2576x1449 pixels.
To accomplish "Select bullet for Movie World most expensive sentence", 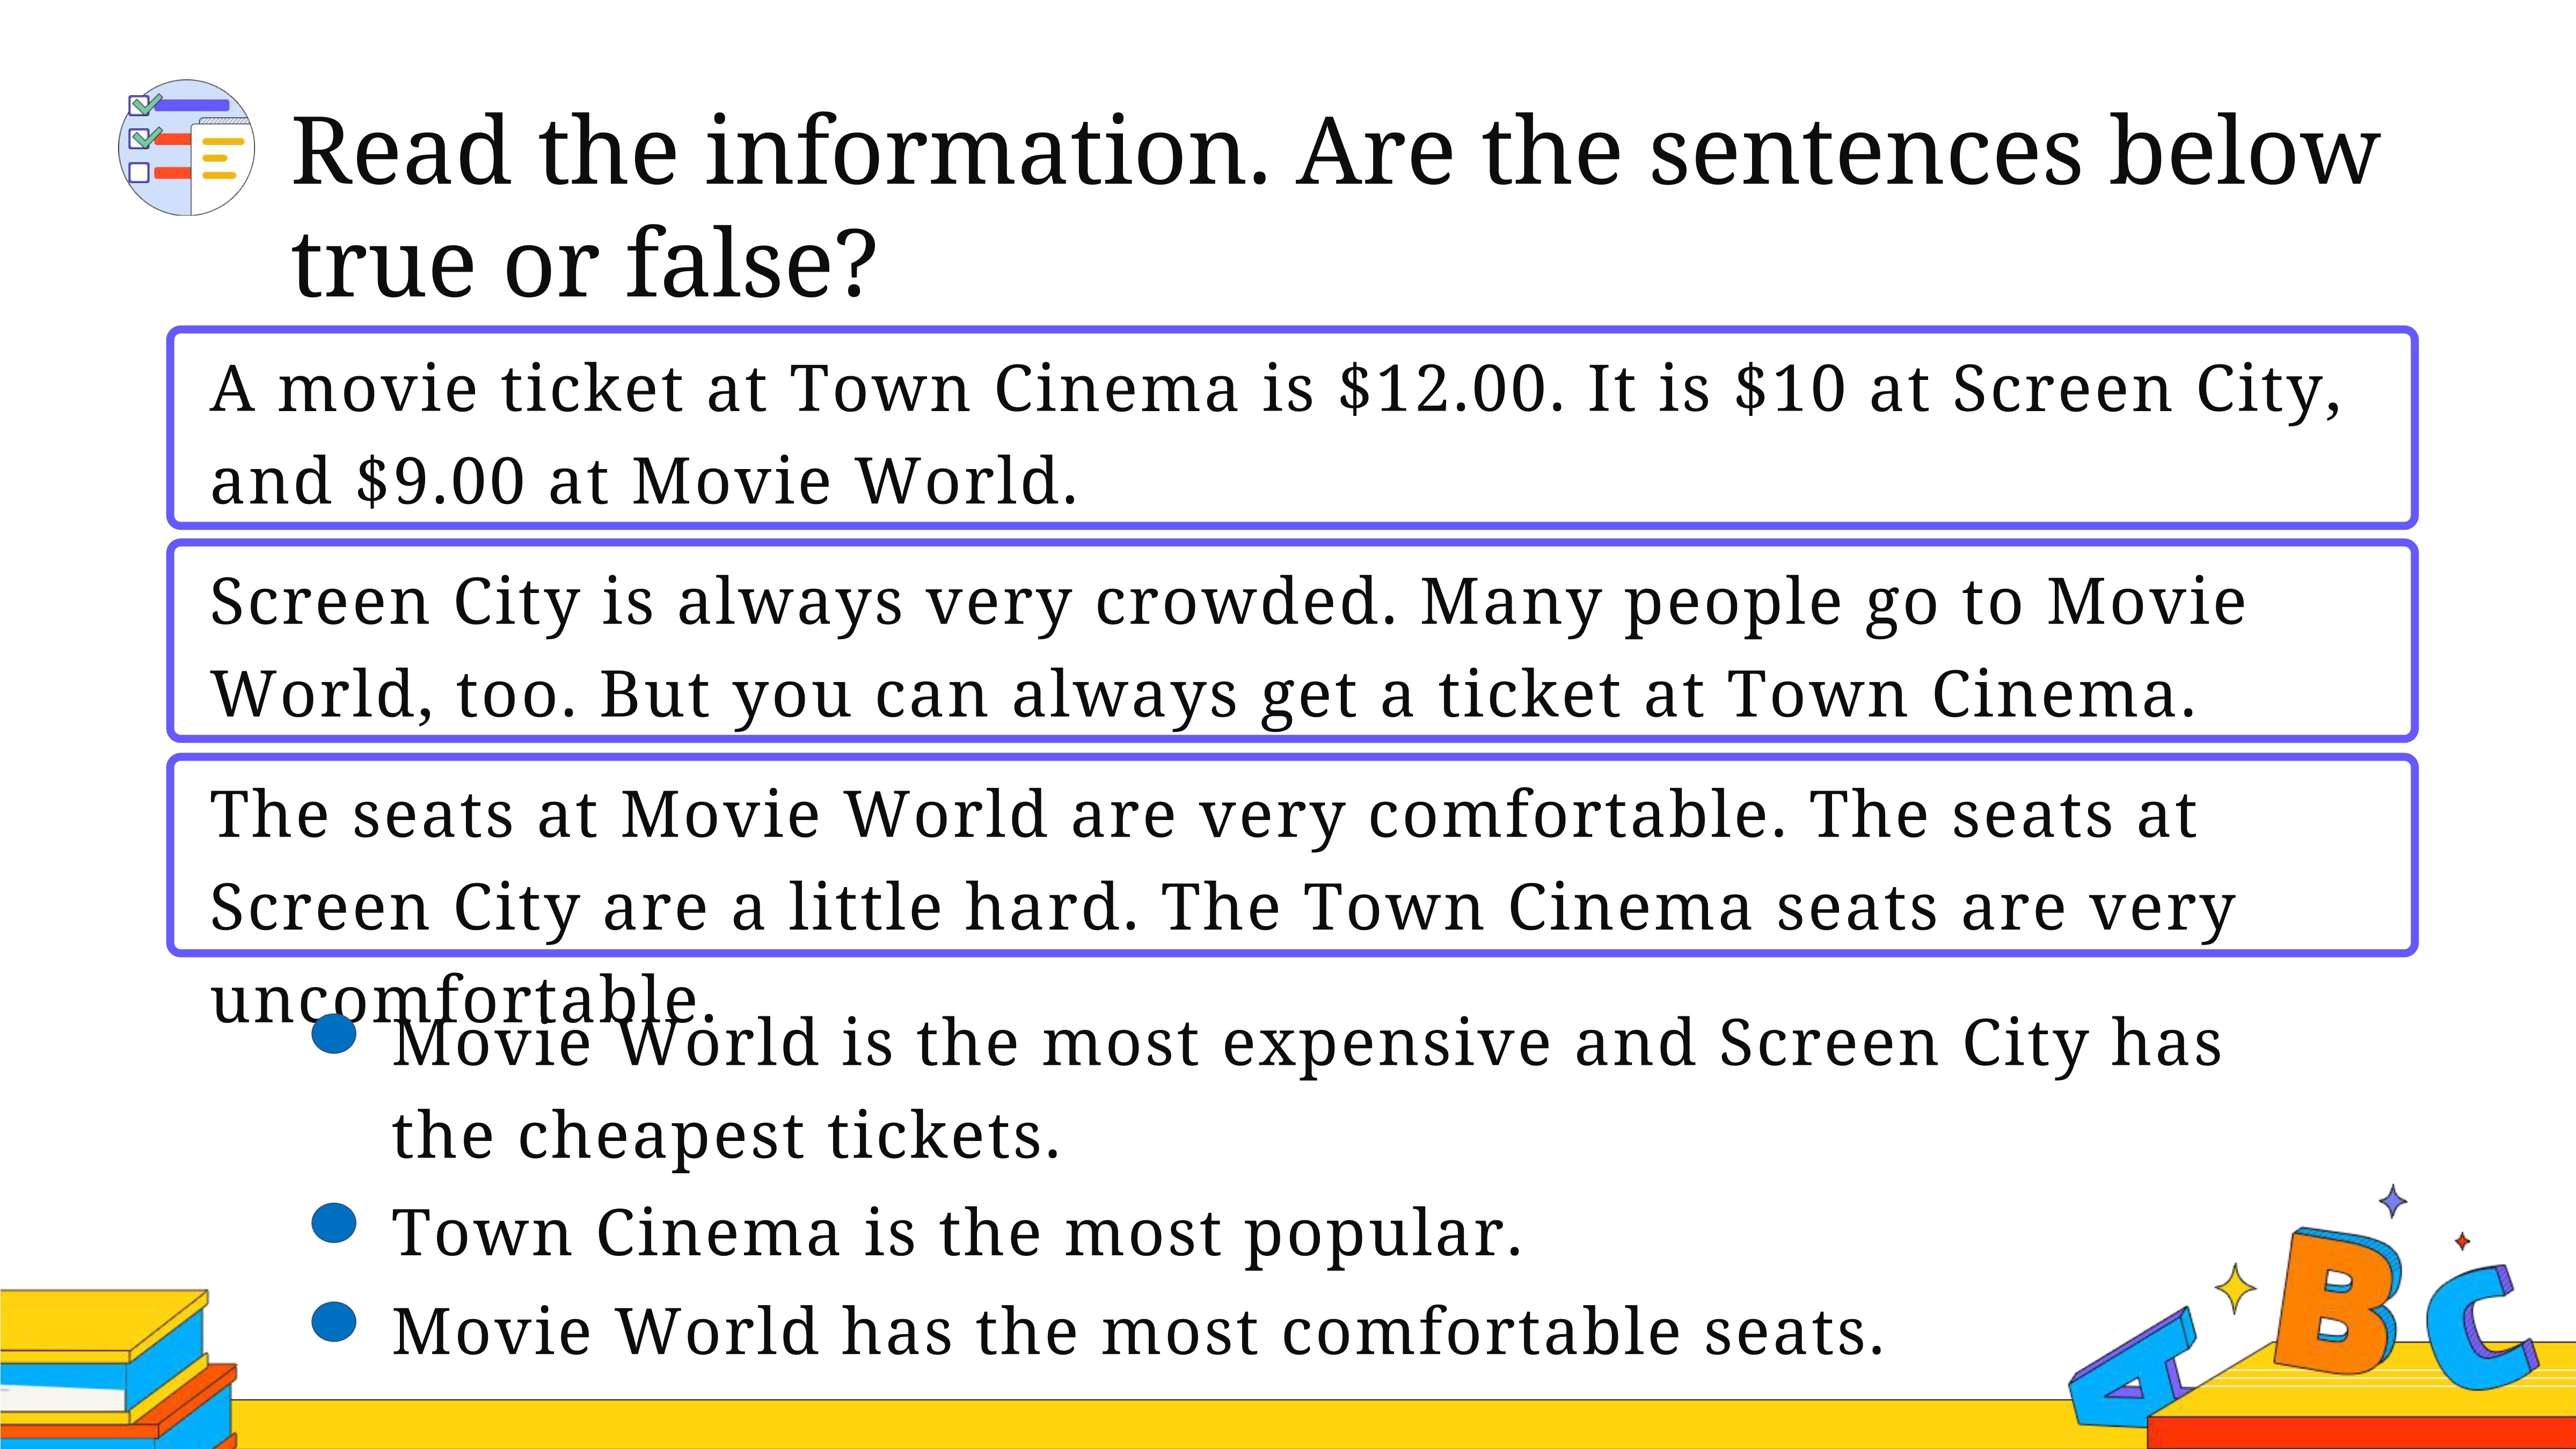I will [x=334, y=1034].
